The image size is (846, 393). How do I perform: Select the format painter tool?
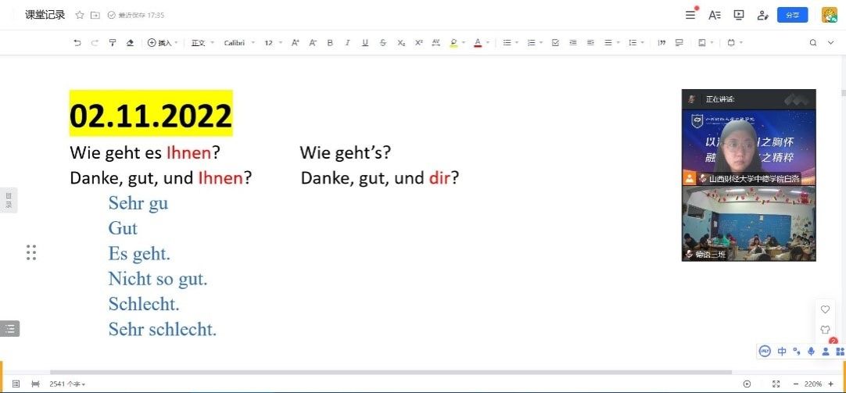113,43
